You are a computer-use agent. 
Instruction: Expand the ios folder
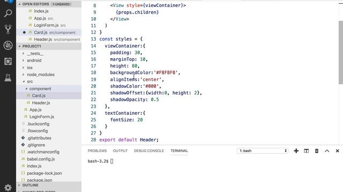[30, 68]
